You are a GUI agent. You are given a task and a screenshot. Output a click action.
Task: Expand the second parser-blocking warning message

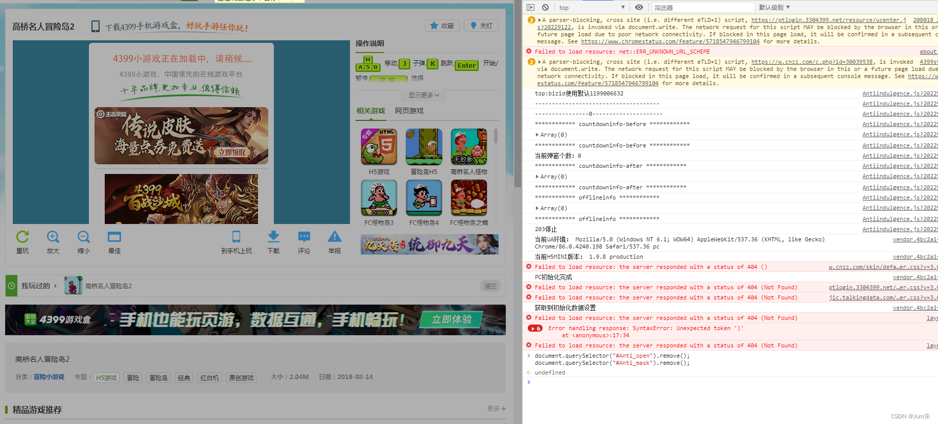pos(540,62)
